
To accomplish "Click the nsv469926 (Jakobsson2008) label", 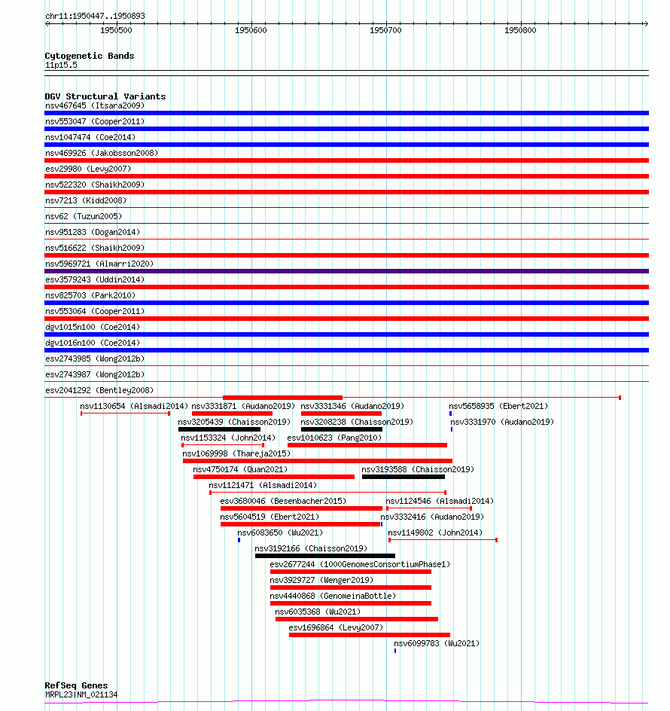I will [102, 153].
